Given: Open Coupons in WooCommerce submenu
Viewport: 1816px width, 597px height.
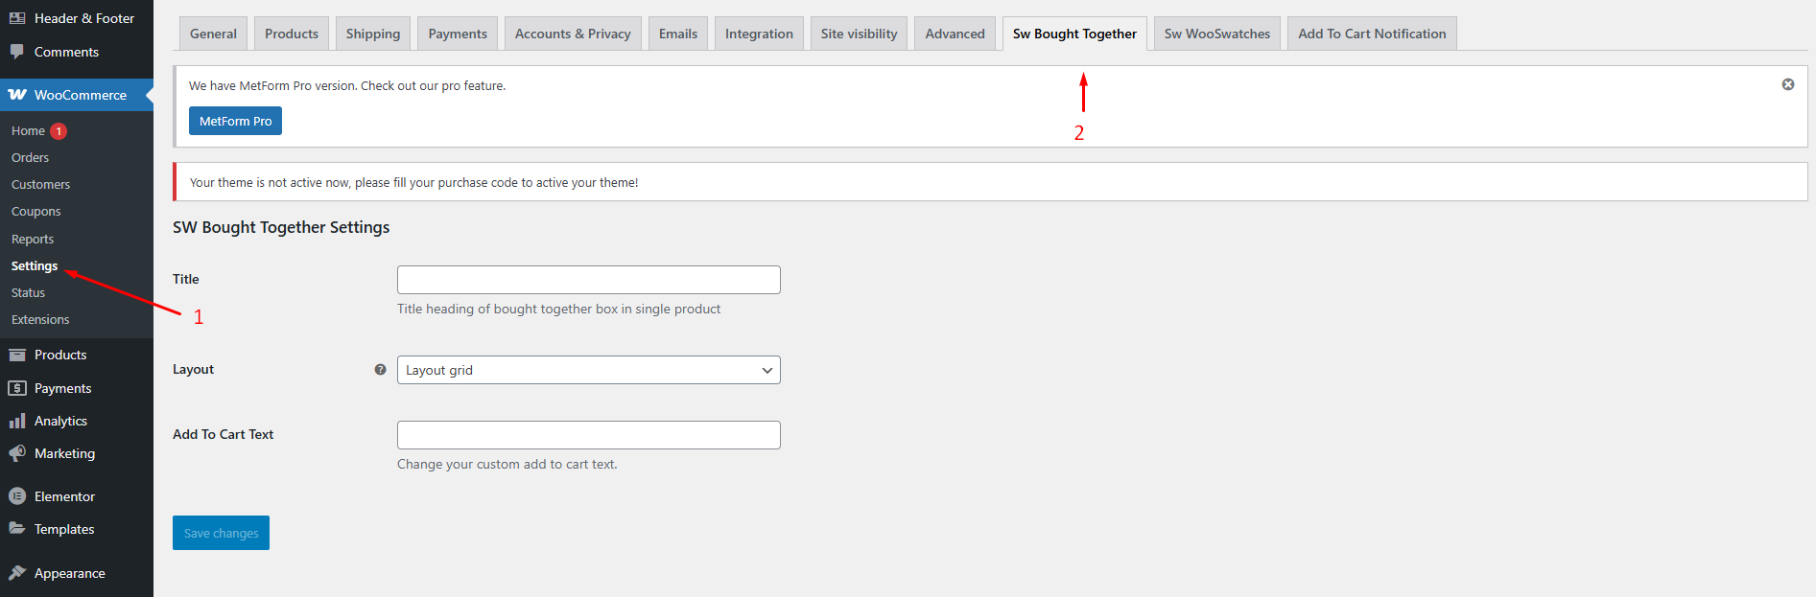Looking at the screenshot, I should 36,212.
